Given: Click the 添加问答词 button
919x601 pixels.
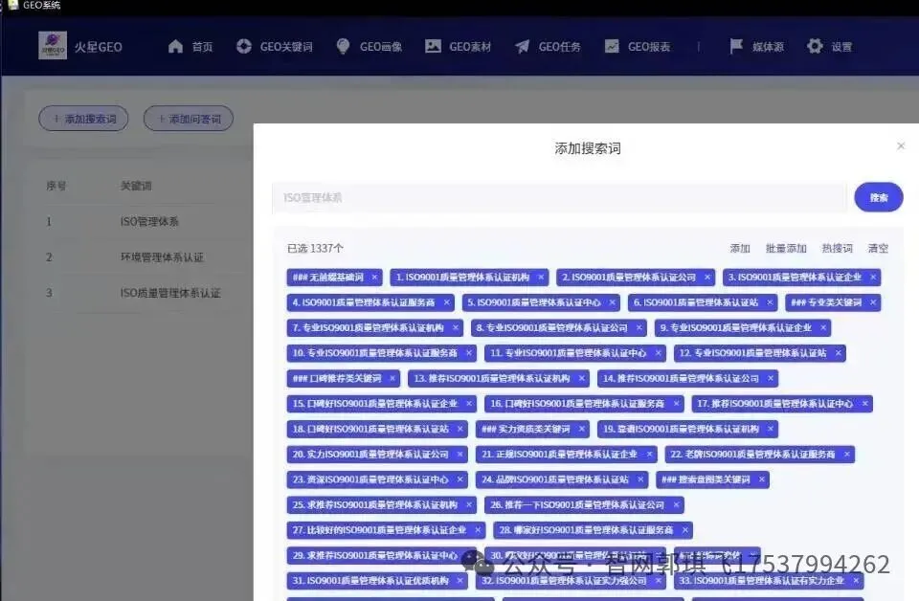Looking at the screenshot, I should (188, 119).
